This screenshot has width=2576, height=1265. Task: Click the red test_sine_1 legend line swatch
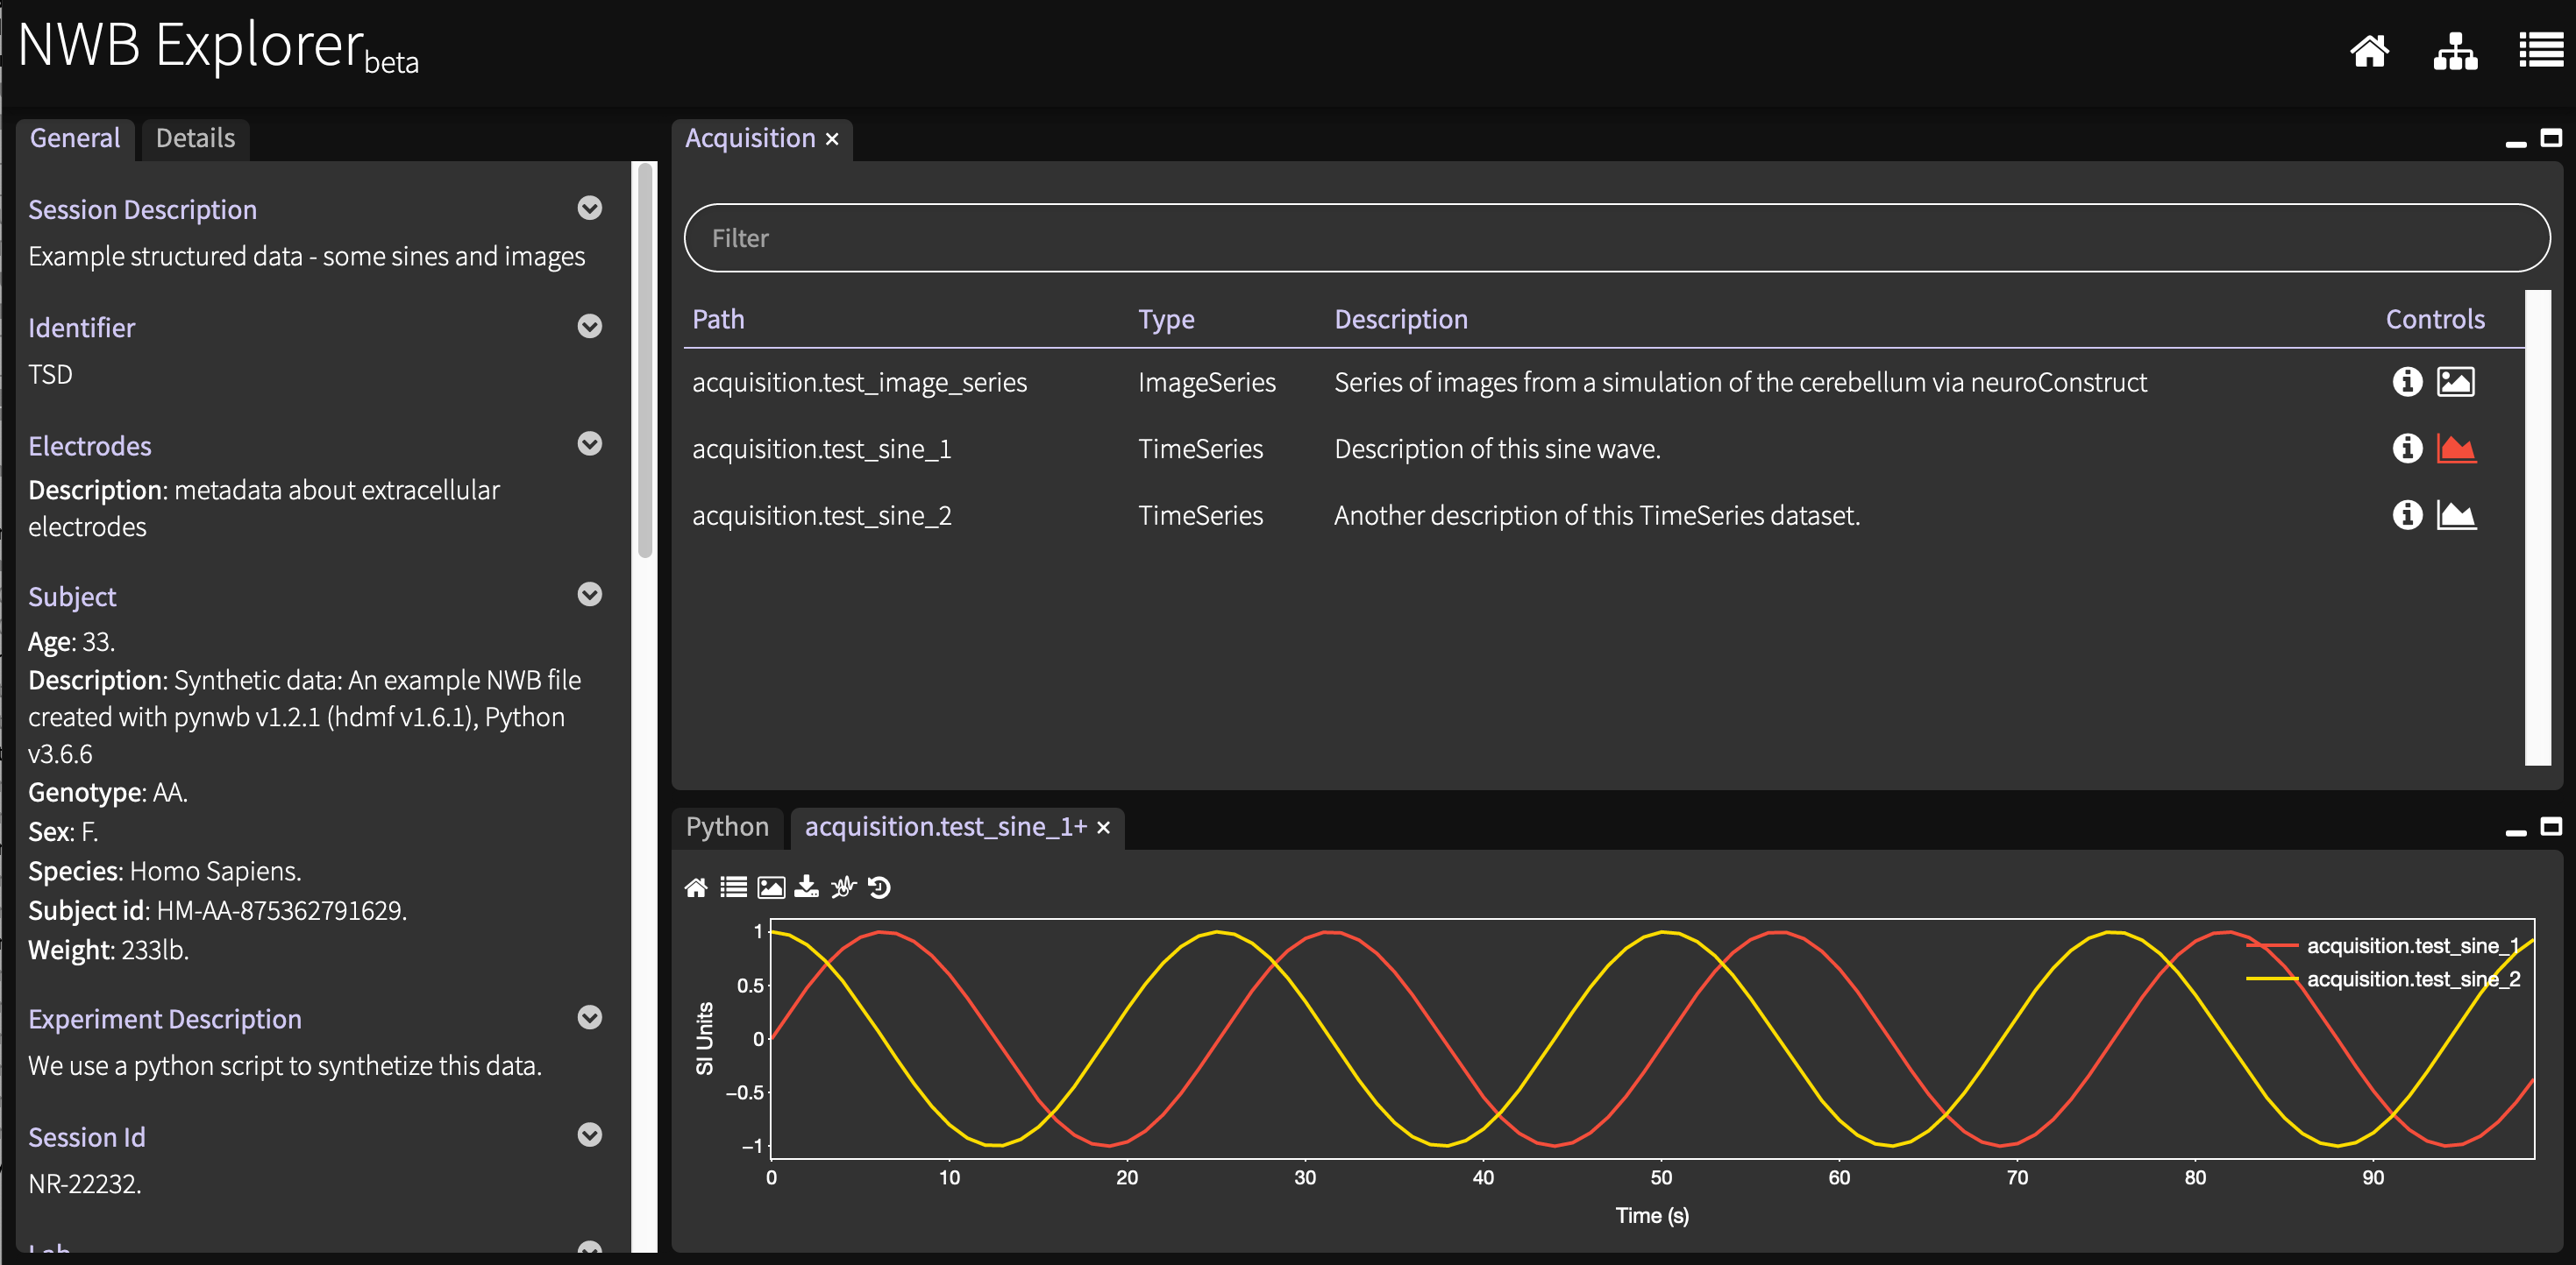tap(2272, 945)
